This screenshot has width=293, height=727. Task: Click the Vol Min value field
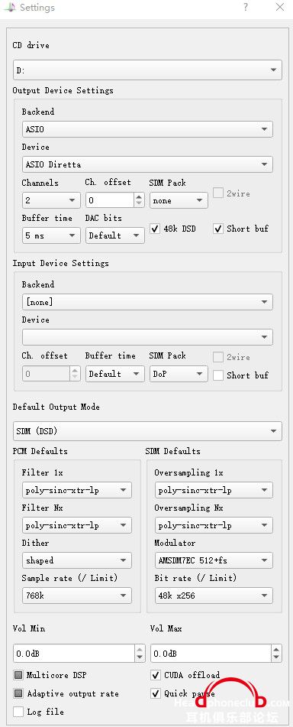[74, 654]
